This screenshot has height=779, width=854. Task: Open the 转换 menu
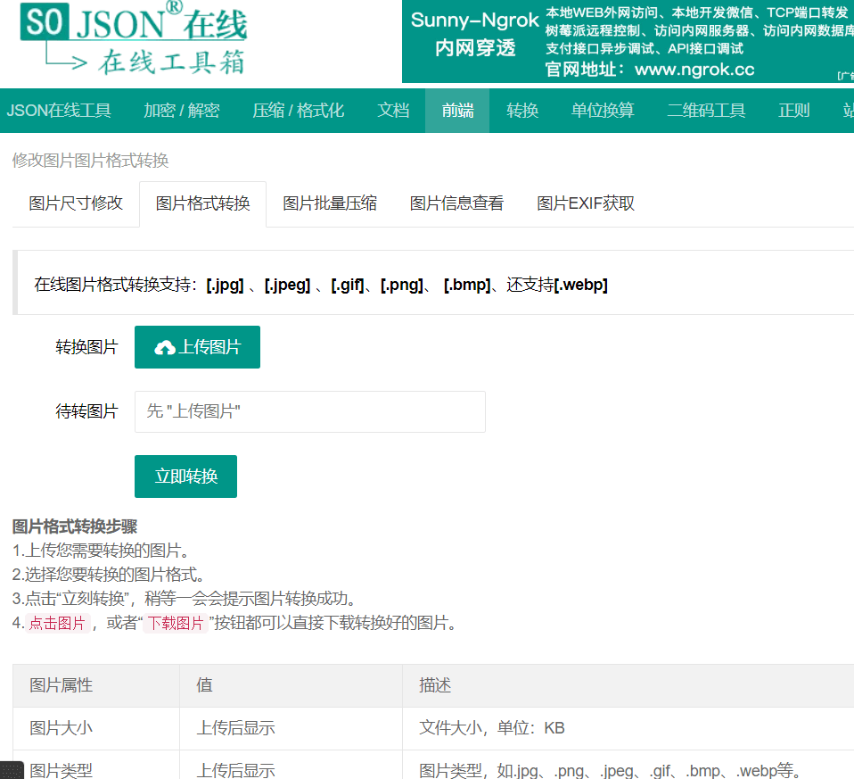tap(522, 111)
